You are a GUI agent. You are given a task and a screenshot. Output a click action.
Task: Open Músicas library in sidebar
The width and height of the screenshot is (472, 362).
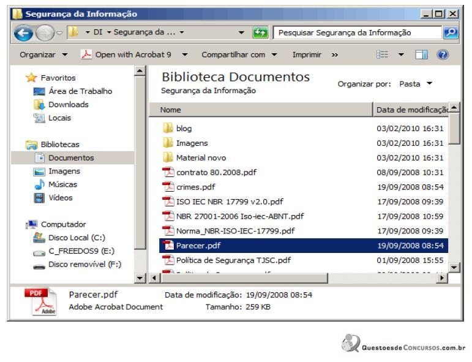(x=62, y=184)
